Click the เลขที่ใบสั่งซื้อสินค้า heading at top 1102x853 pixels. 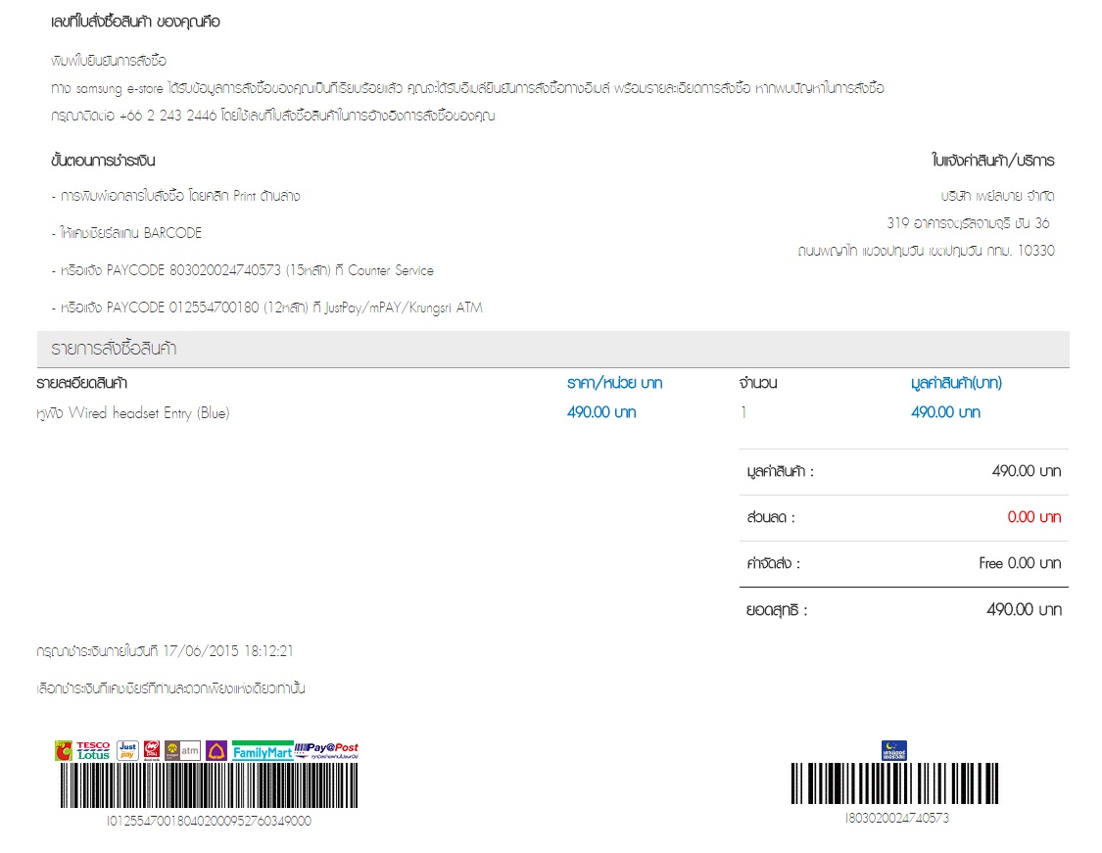135,22
